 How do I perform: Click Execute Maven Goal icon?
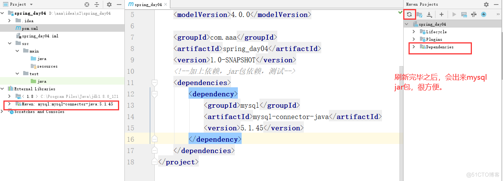(464, 14)
